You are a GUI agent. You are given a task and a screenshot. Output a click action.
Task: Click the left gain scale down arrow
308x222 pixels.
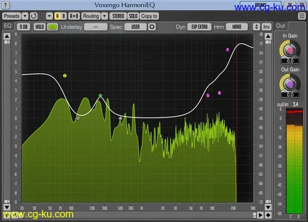point(7,207)
